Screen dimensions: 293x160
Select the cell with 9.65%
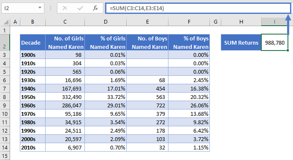click(x=106, y=114)
